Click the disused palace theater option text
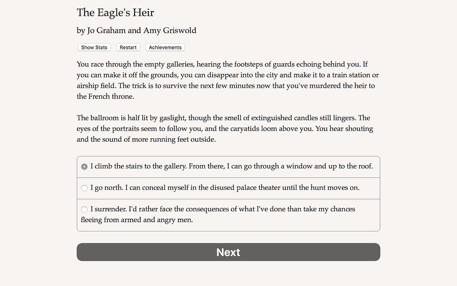The height and width of the screenshot is (286, 457). coord(225,188)
